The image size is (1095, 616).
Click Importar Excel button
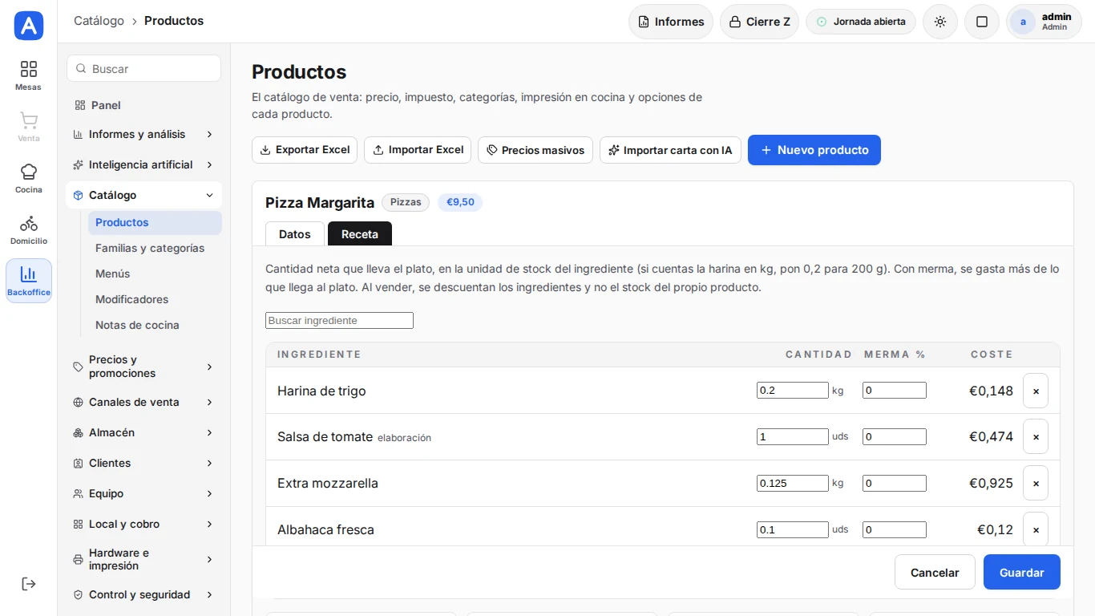tap(418, 150)
